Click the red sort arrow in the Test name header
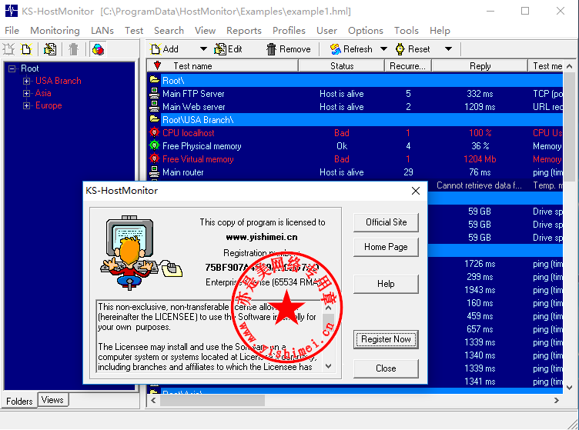The image size is (579, 430). tap(158, 65)
